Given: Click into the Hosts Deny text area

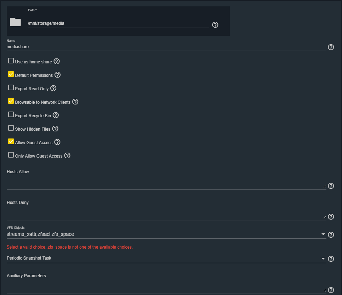Looking at the screenshot, I should tap(166, 214).
